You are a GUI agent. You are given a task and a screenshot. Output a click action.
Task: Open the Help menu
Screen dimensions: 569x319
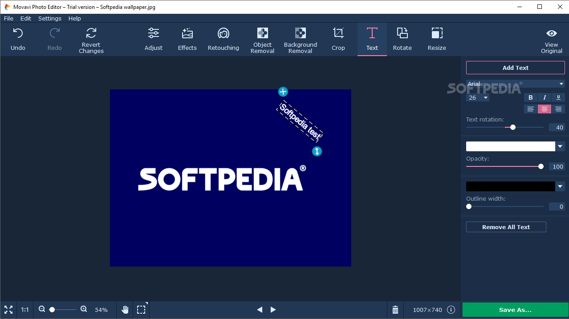[75, 18]
